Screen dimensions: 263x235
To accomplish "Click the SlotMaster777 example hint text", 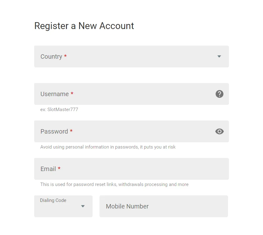I will 59,110.
